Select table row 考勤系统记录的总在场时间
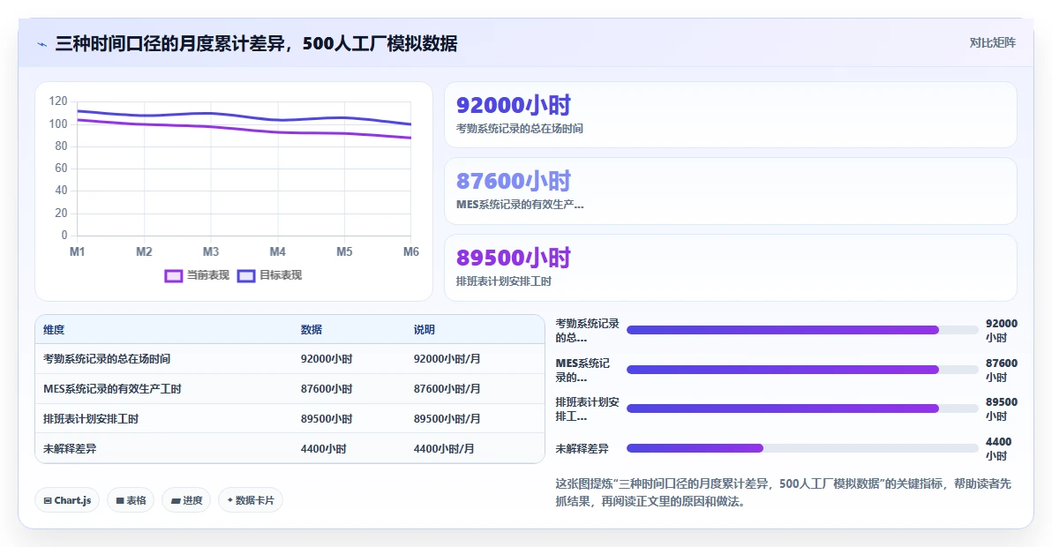The width and height of the screenshot is (1052, 547). tap(289, 358)
